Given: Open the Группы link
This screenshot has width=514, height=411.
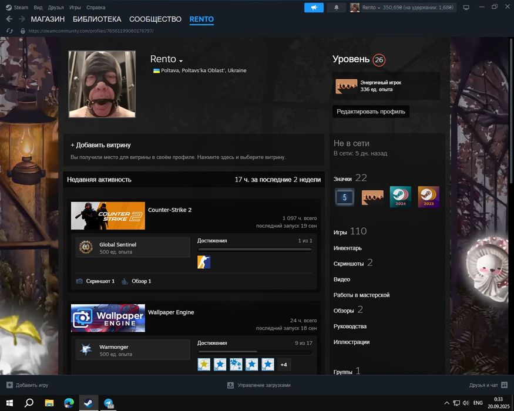Looking at the screenshot, I should 347,371.
